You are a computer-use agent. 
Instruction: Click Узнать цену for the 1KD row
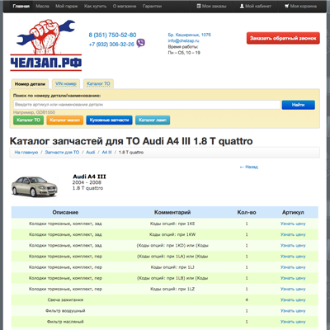[293, 245]
